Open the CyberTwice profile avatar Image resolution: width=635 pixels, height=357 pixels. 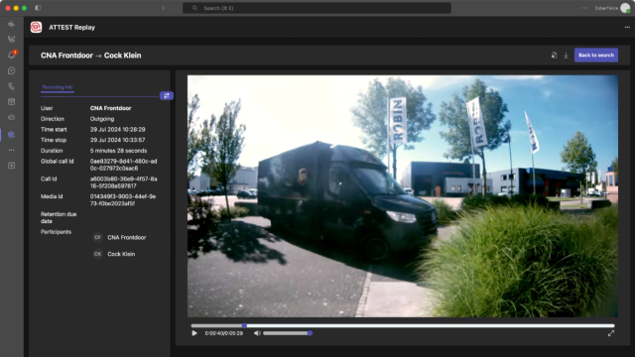coord(625,8)
